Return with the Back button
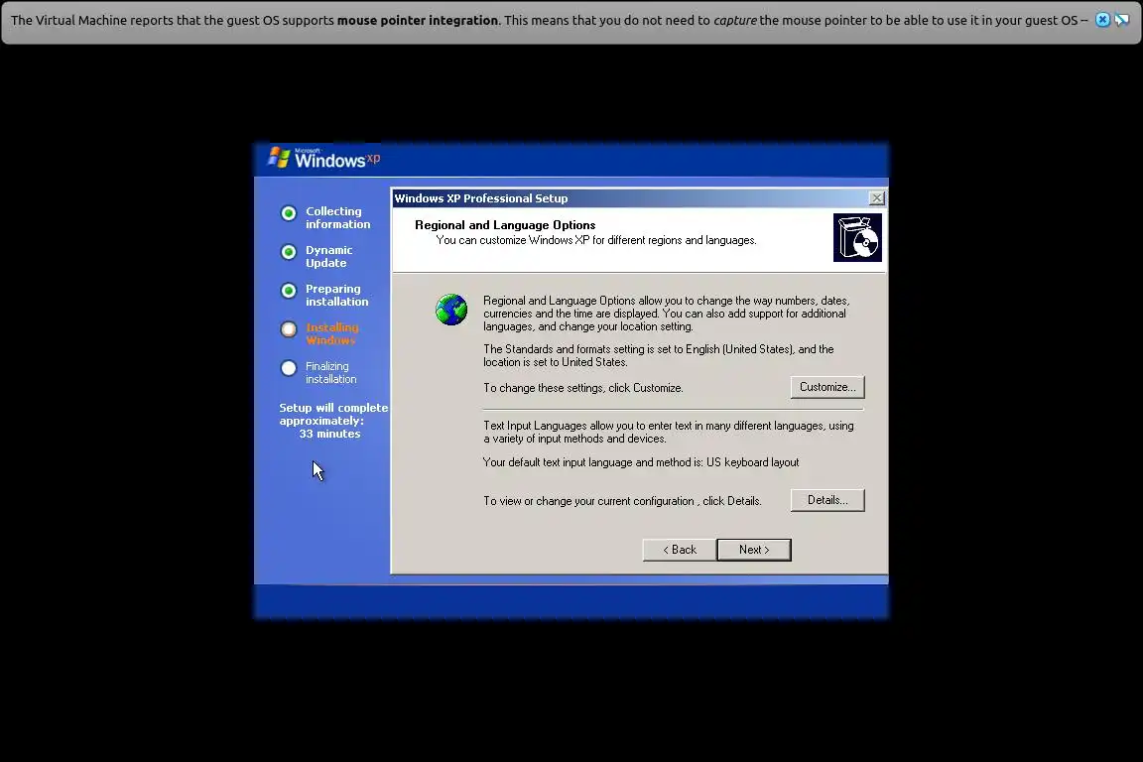Viewport: 1143px width, 762px height. point(680,550)
